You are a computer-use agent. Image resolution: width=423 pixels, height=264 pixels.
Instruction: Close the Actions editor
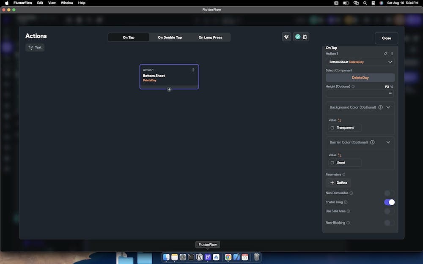tap(386, 38)
